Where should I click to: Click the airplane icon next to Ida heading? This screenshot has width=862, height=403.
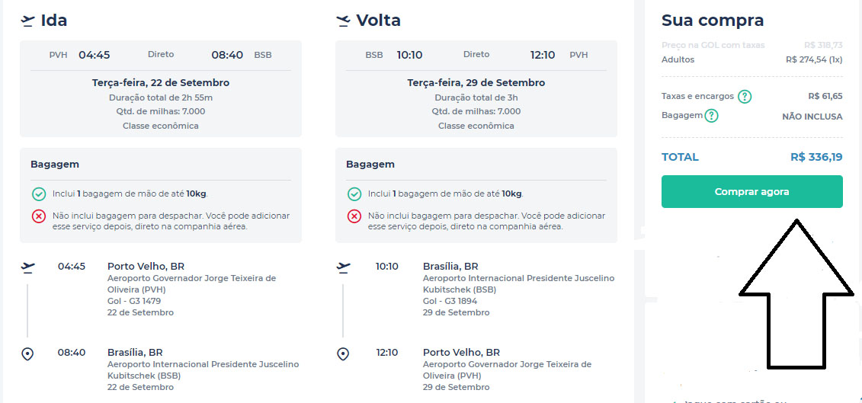[28, 21]
